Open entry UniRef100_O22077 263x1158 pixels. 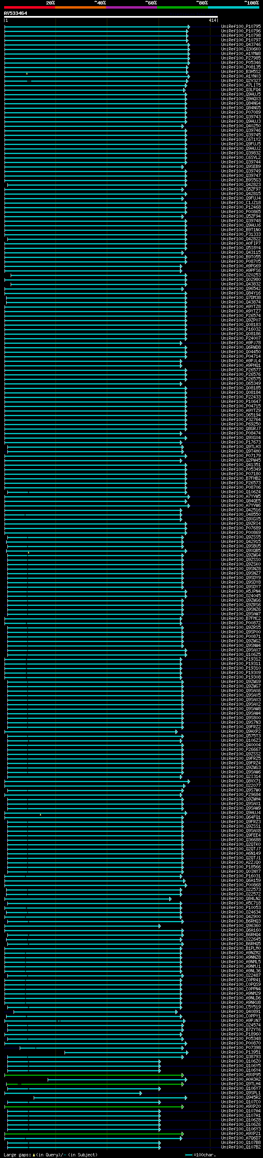(x=241, y=785)
